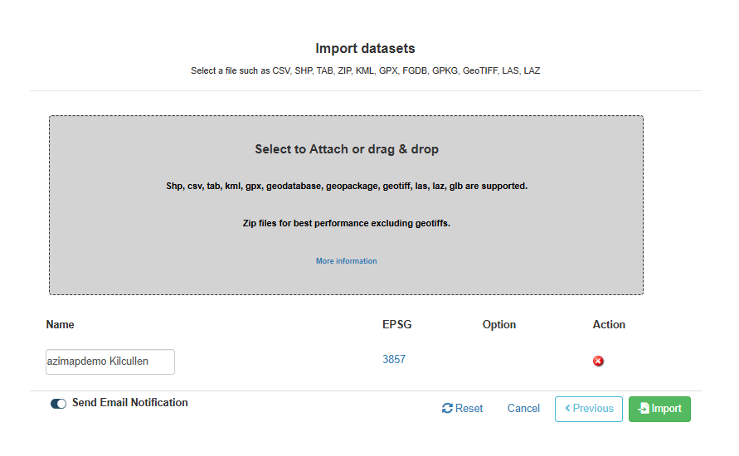Click the Import button's file arrow icon
Screen dimensions: 739x456
click(x=644, y=409)
